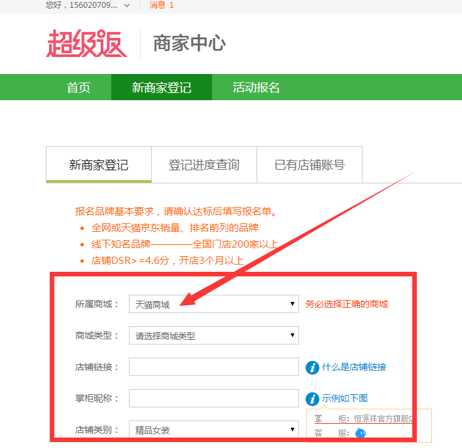Click the 商家中心 heading text
The image size is (462, 448).
[x=190, y=43]
